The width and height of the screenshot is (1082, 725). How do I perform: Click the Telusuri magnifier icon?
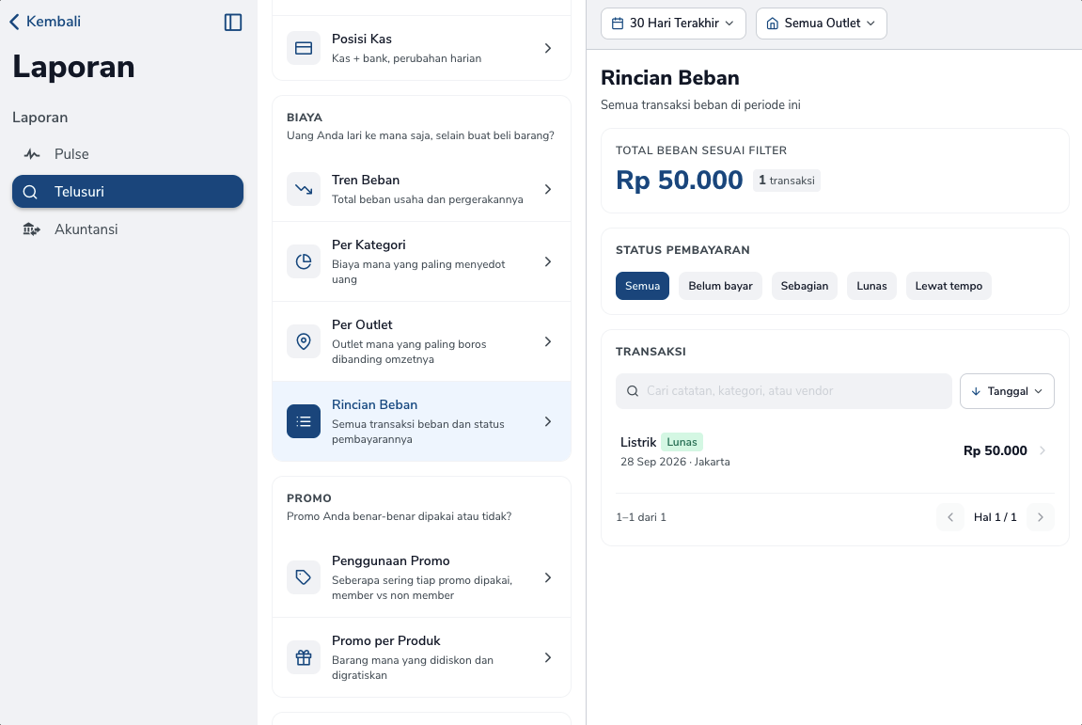(x=30, y=192)
